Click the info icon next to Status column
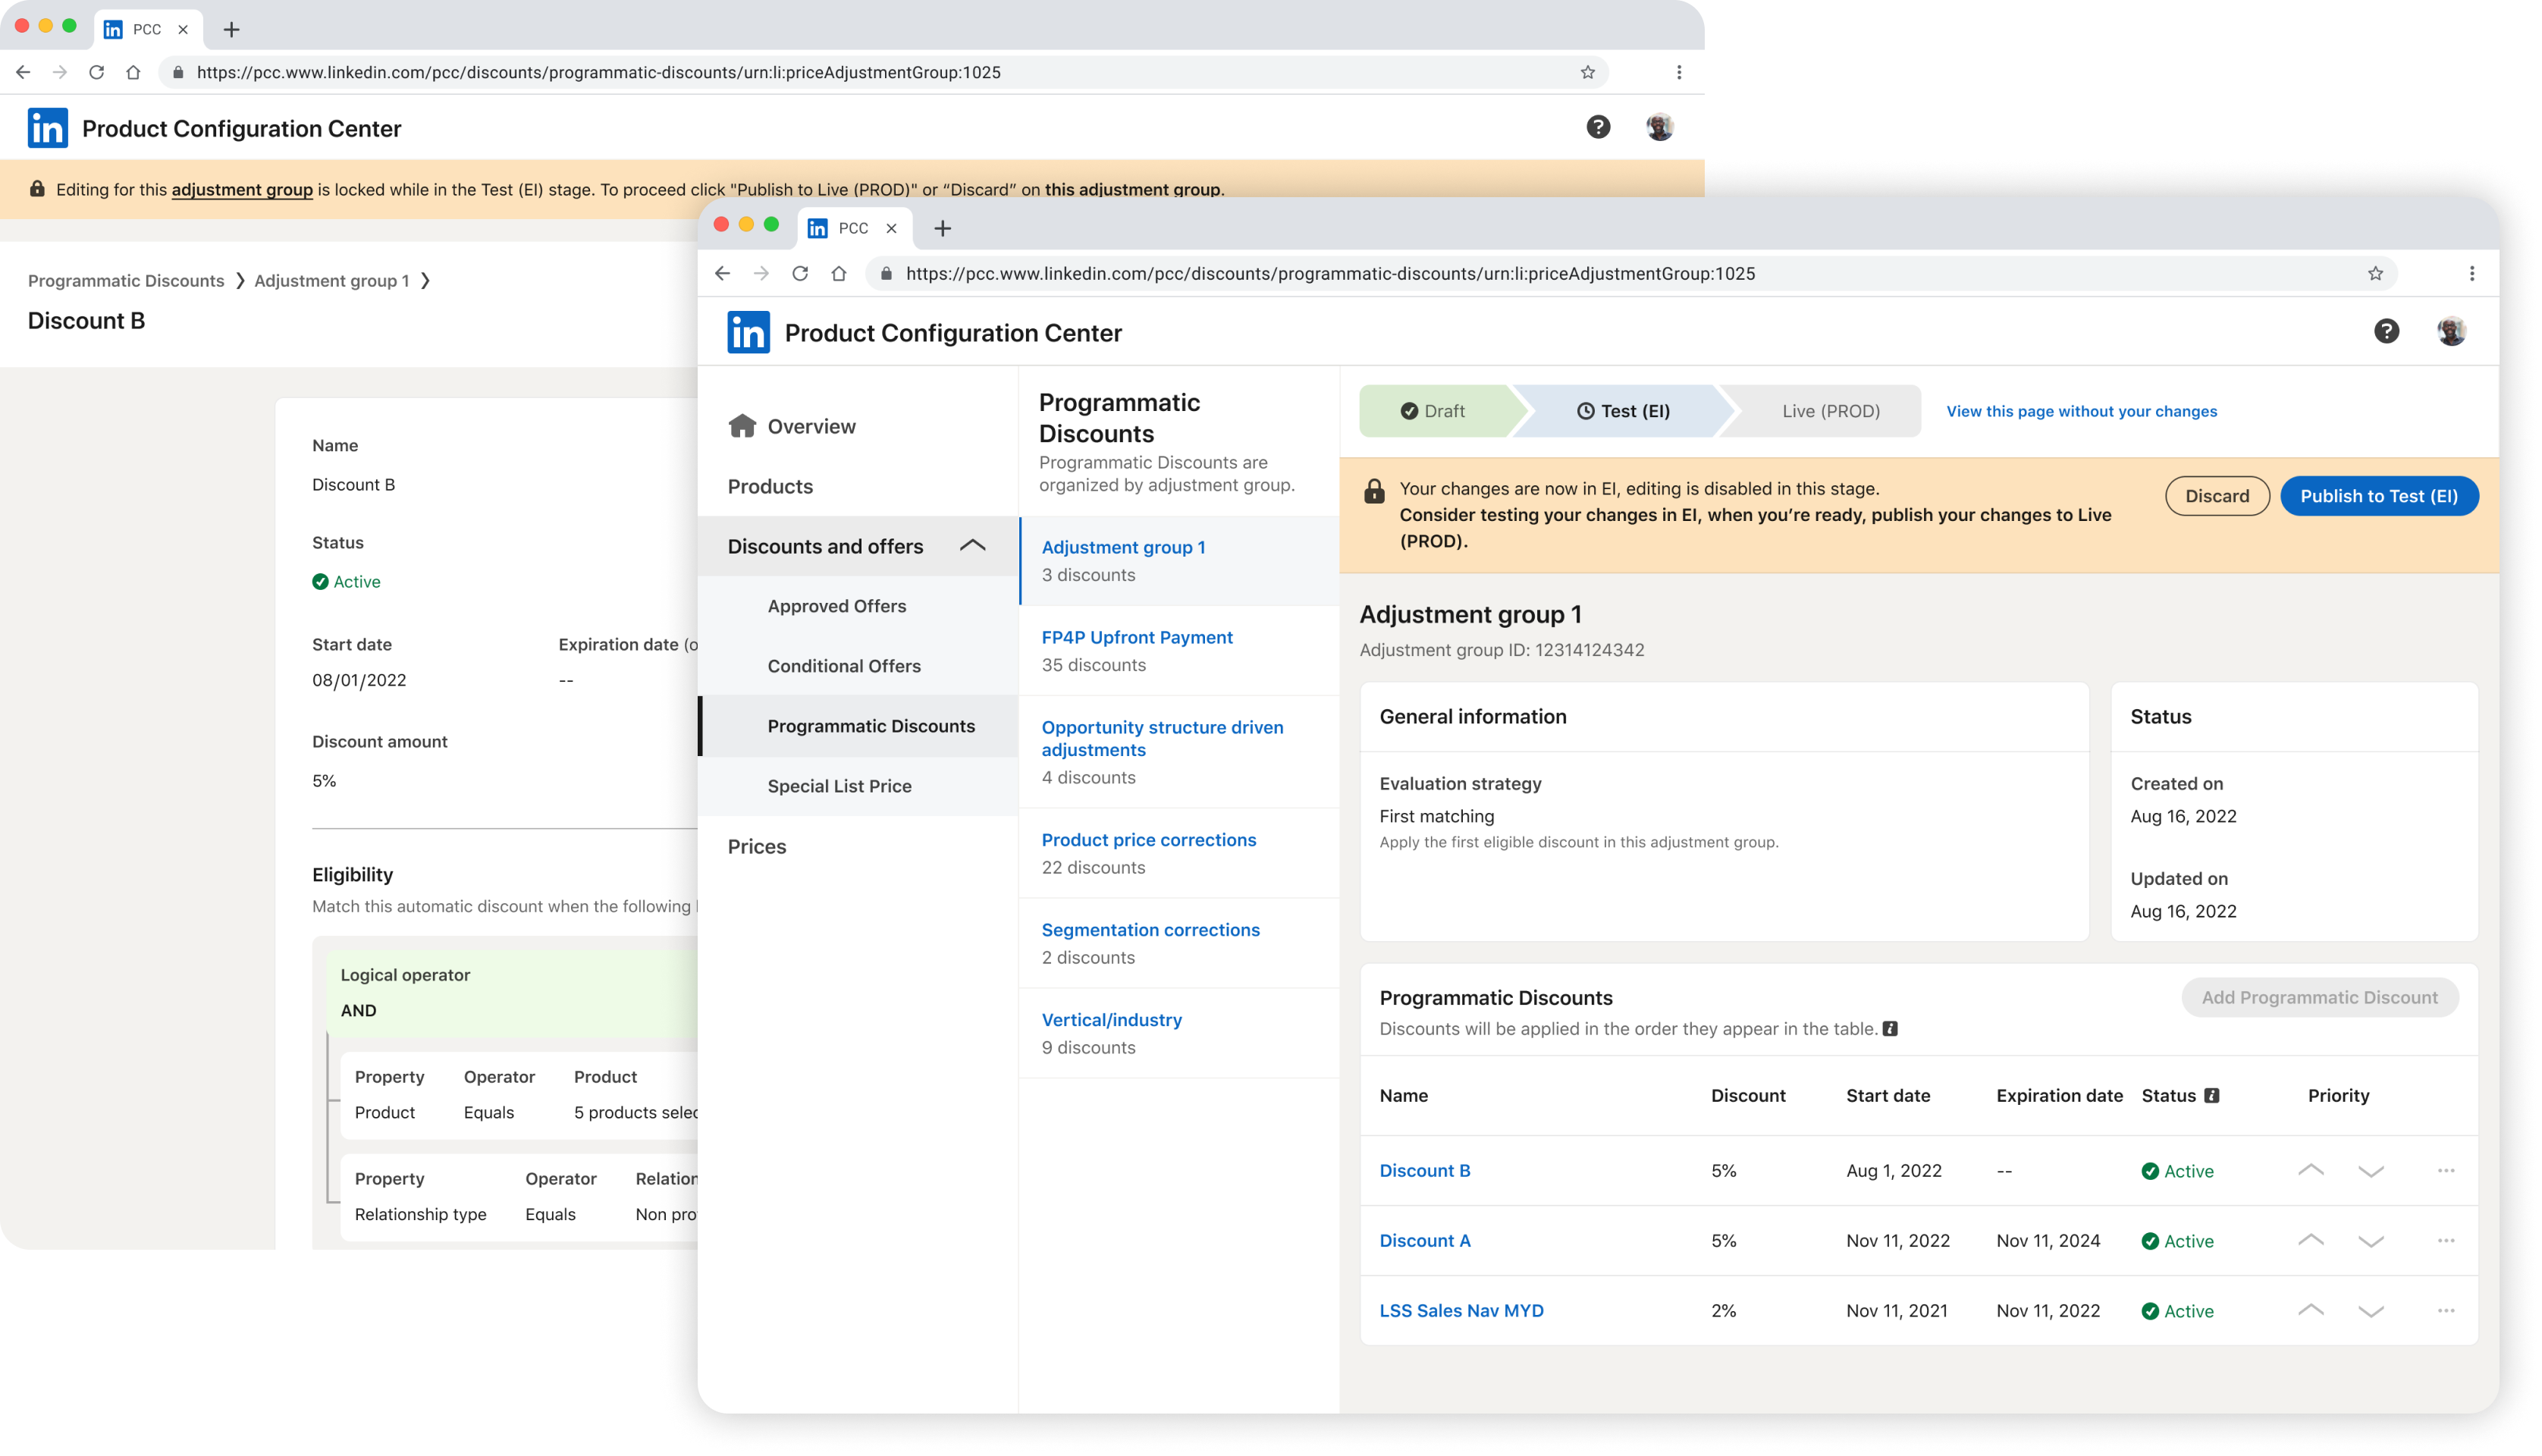This screenshot has width=2542, height=1456. click(2212, 1096)
